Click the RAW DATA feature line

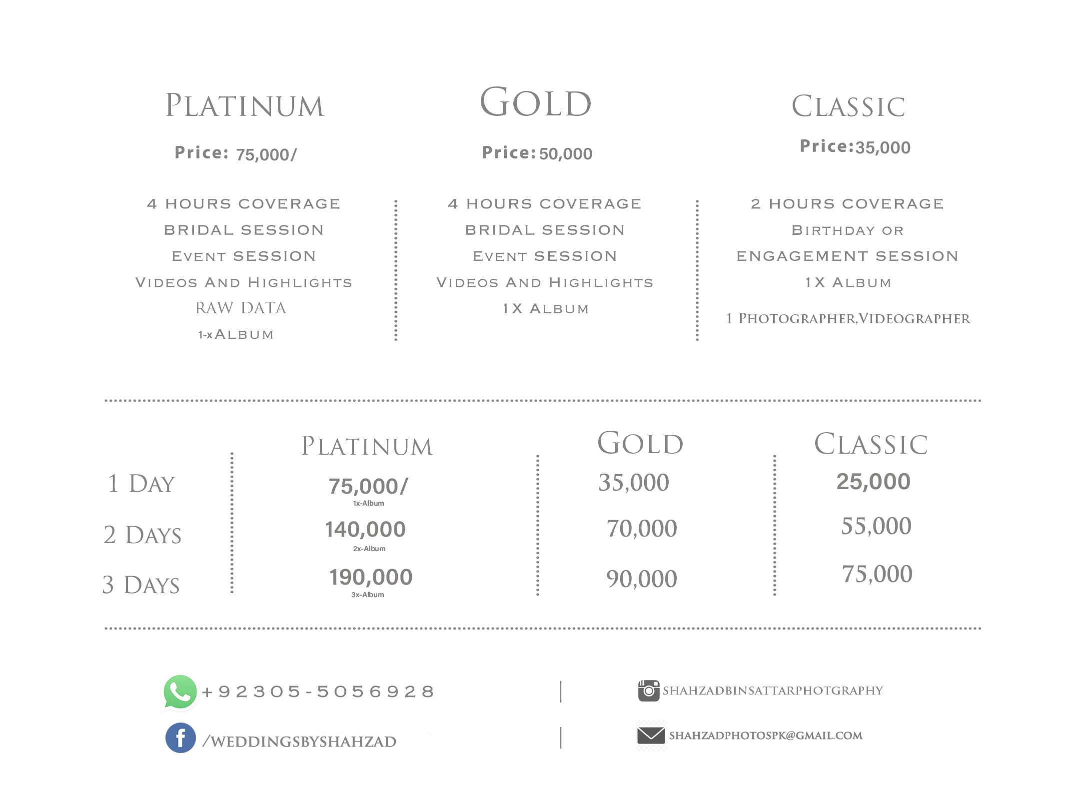tap(241, 308)
